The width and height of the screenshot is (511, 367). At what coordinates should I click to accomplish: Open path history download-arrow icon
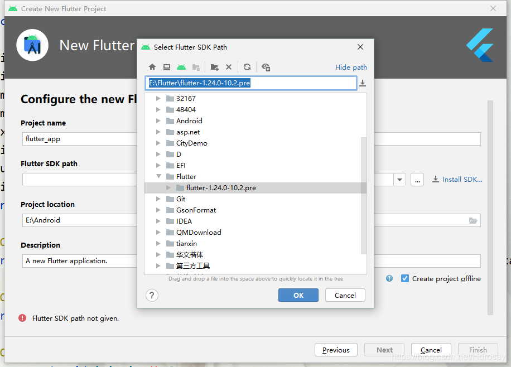pos(363,83)
